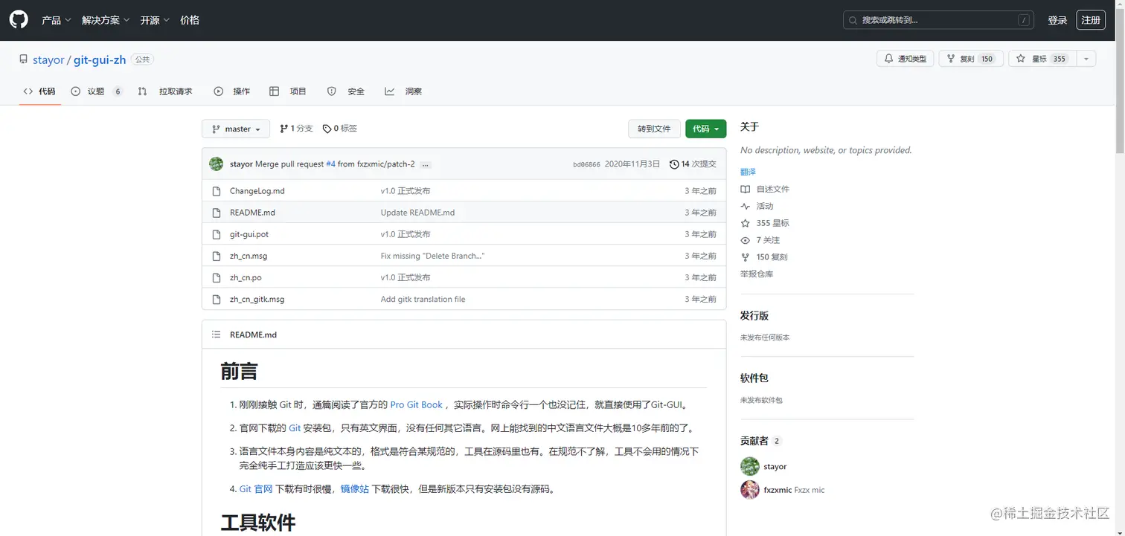Click fxzxmic's contributor avatar
The height and width of the screenshot is (536, 1125).
[750, 490]
